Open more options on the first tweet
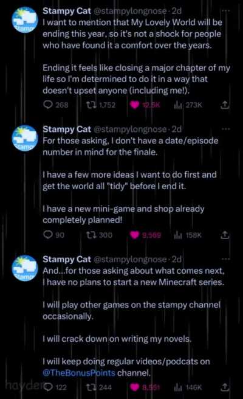243x399 pixels. 226,11
